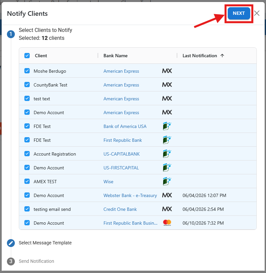
Task: Open American Express link for Moshe Berdugo
Action: tap(121, 71)
